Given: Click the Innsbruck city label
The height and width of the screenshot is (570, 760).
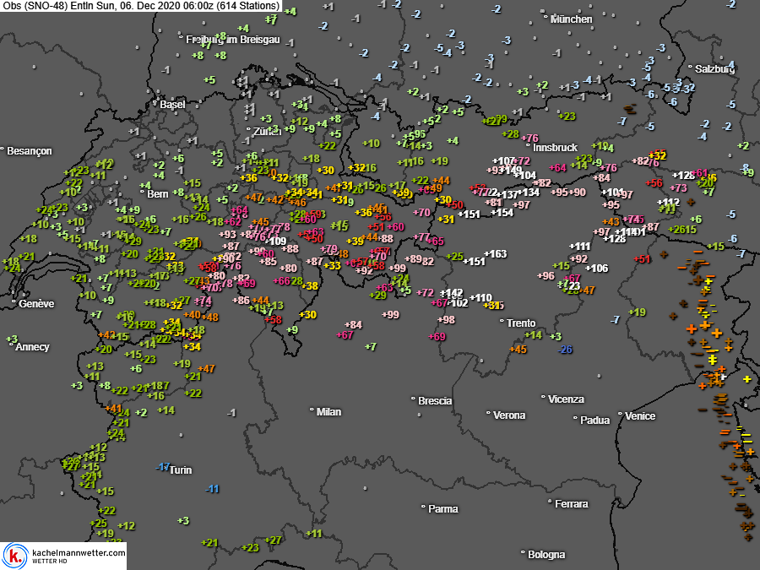Looking at the screenshot, I should pos(555,147).
